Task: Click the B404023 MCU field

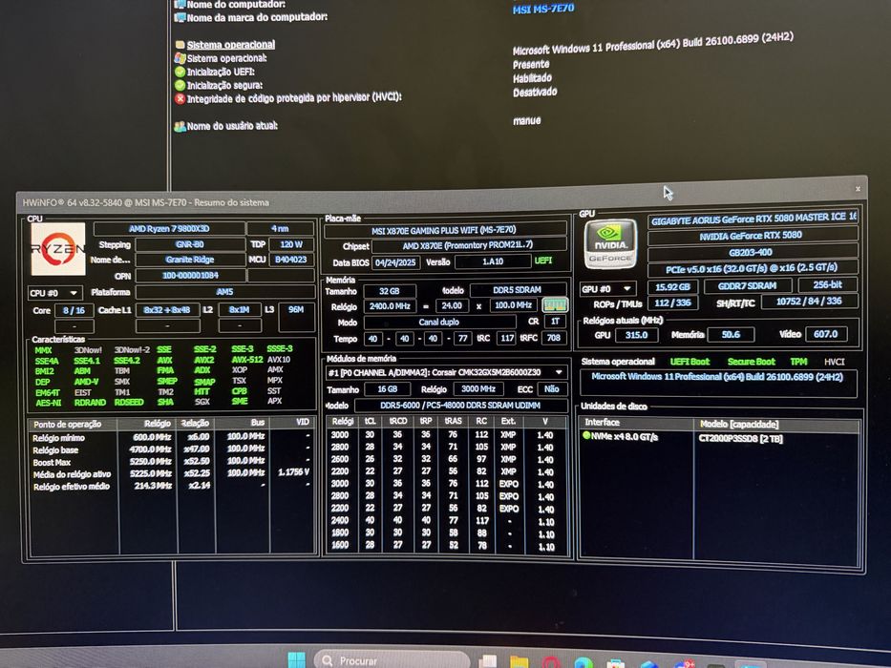Action: coord(291,259)
